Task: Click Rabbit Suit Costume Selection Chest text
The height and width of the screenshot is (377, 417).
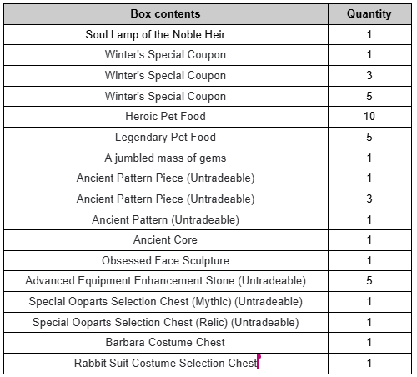Action: pyautogui.click(x=166, y=364)
